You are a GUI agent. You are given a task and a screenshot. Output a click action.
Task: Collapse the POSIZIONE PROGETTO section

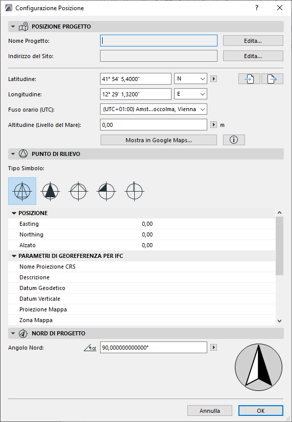(x=13, y=27)
